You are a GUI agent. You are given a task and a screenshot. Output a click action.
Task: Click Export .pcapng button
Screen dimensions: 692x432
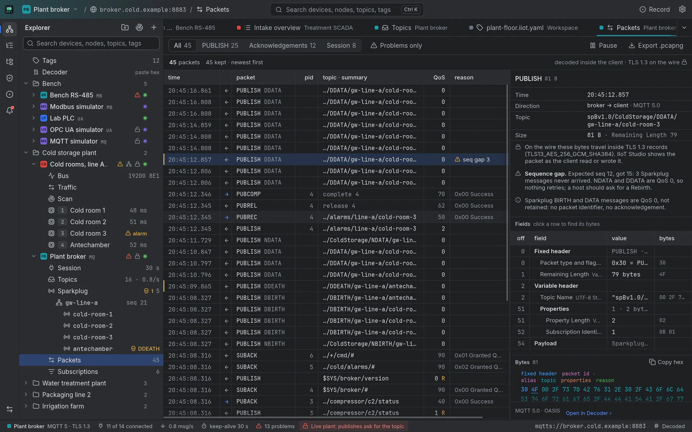click(656, 45)
